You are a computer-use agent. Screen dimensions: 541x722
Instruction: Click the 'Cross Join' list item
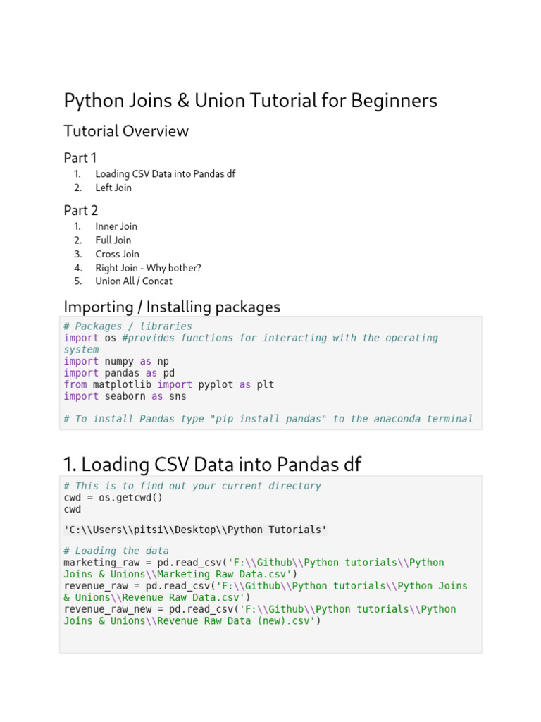117,254
